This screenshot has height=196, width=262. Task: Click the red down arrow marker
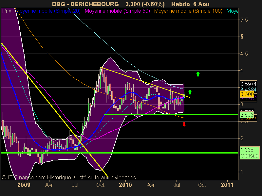click(x=184, y=124)
